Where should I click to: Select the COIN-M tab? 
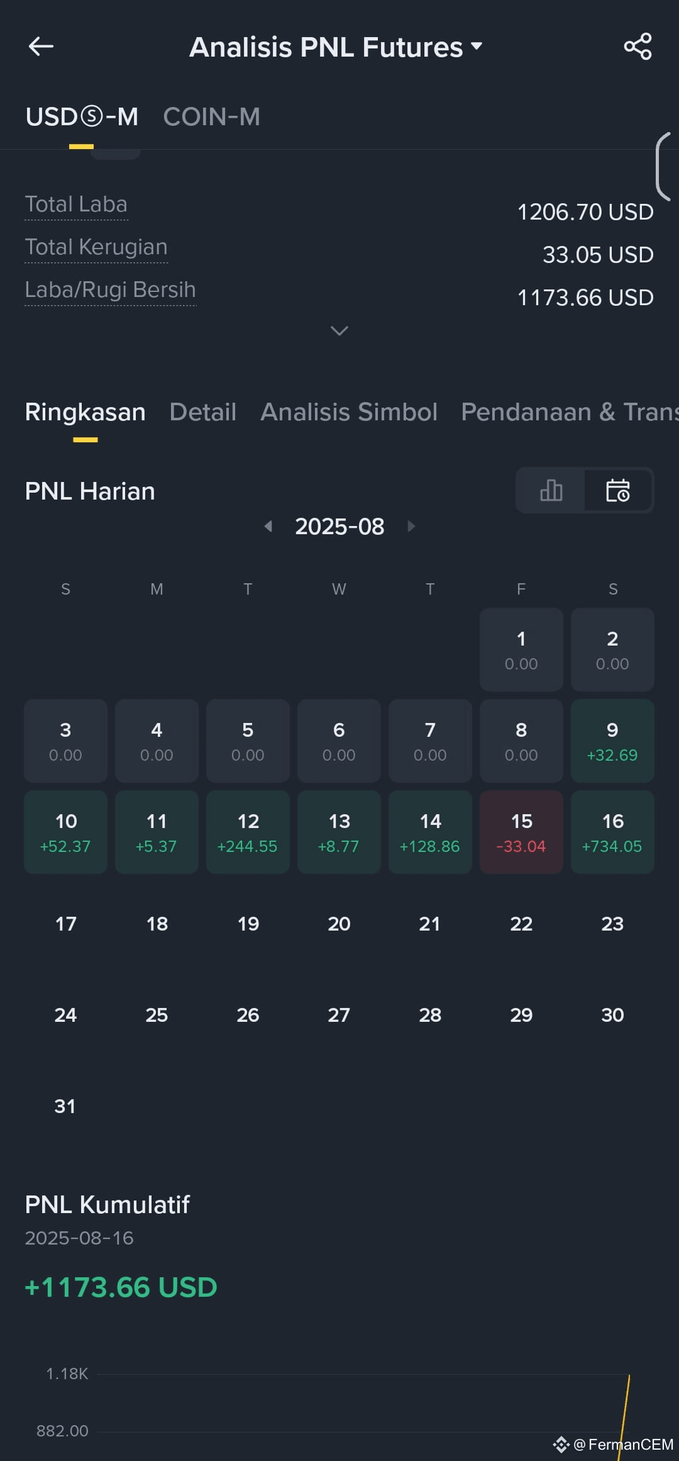211,117
